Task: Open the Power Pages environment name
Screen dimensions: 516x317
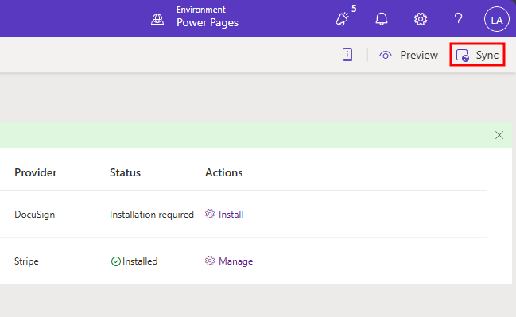Action: pos(208,23)
